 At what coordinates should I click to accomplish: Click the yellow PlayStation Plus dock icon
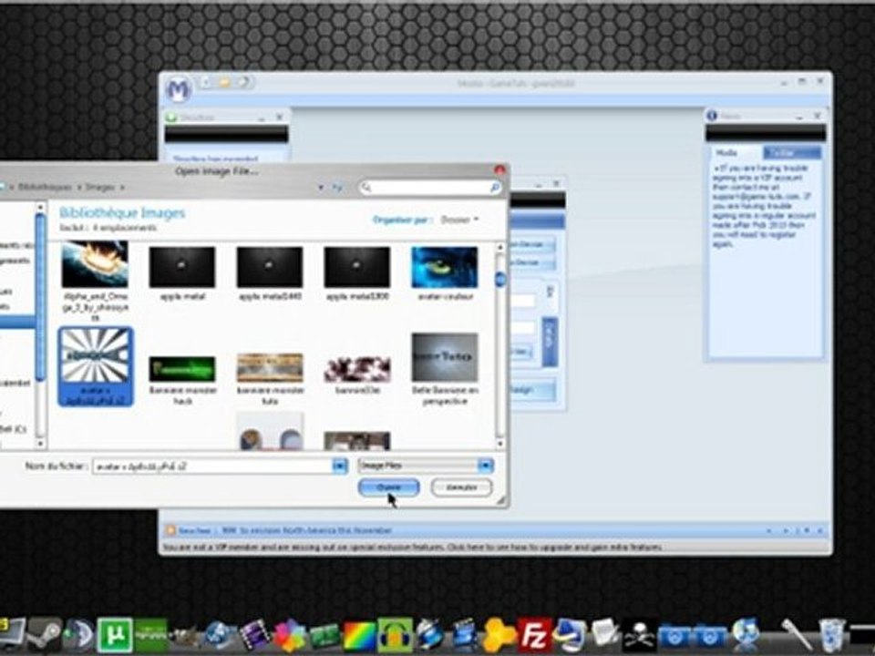point(499,635)
